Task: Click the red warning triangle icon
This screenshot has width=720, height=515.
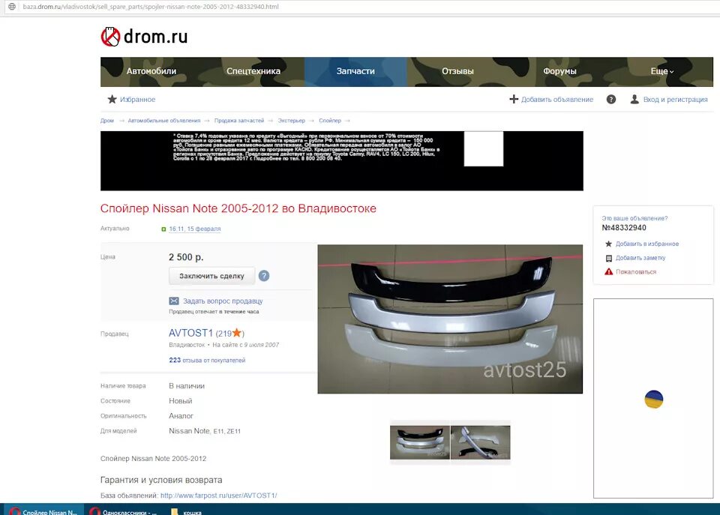Action: click(609, 271)
